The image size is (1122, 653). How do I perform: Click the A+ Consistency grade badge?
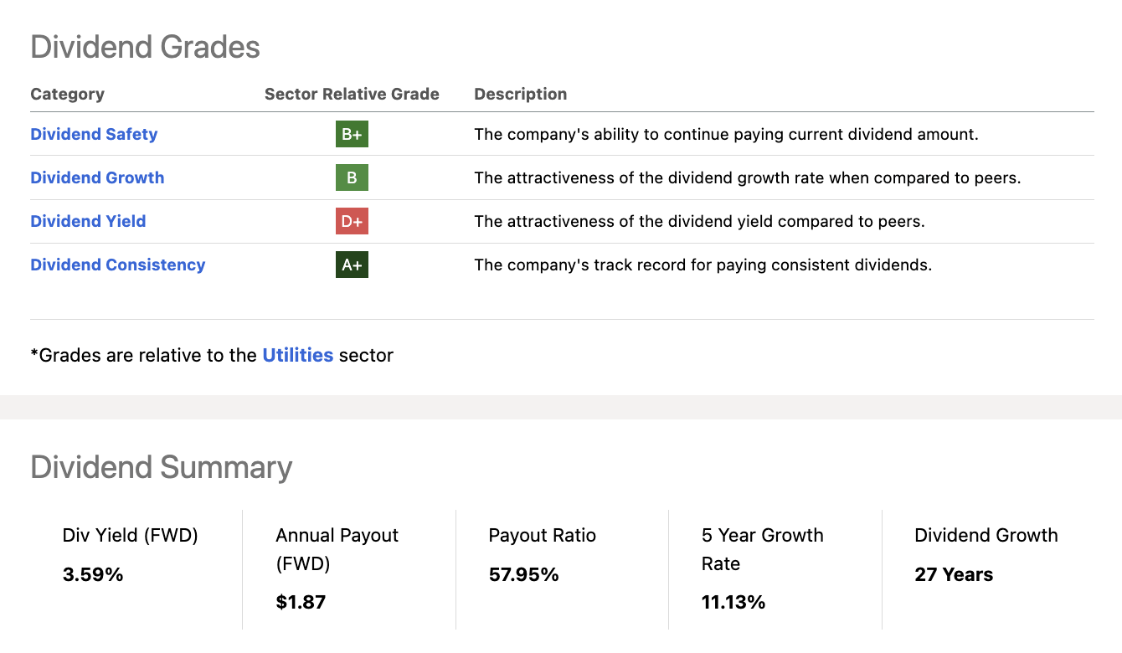pos(352,265)
